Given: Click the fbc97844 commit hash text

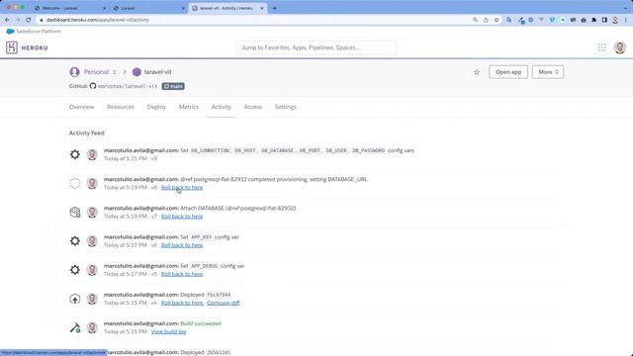Looking at the screenshot, I should (219, 295).
